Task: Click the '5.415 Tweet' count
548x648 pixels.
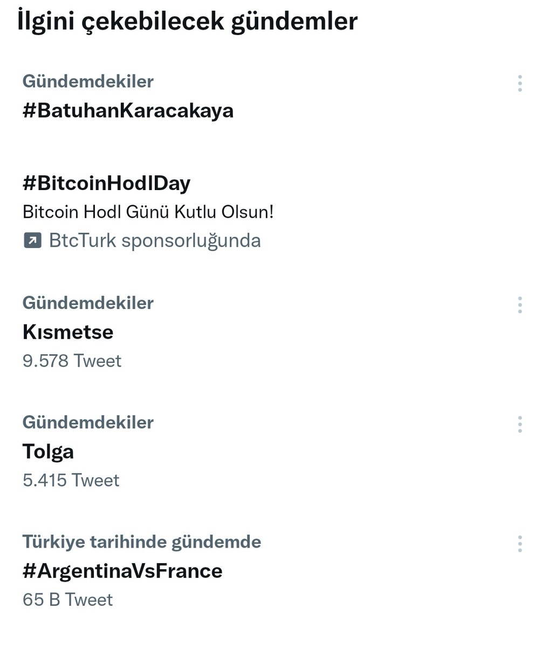Action: point(71,480)
